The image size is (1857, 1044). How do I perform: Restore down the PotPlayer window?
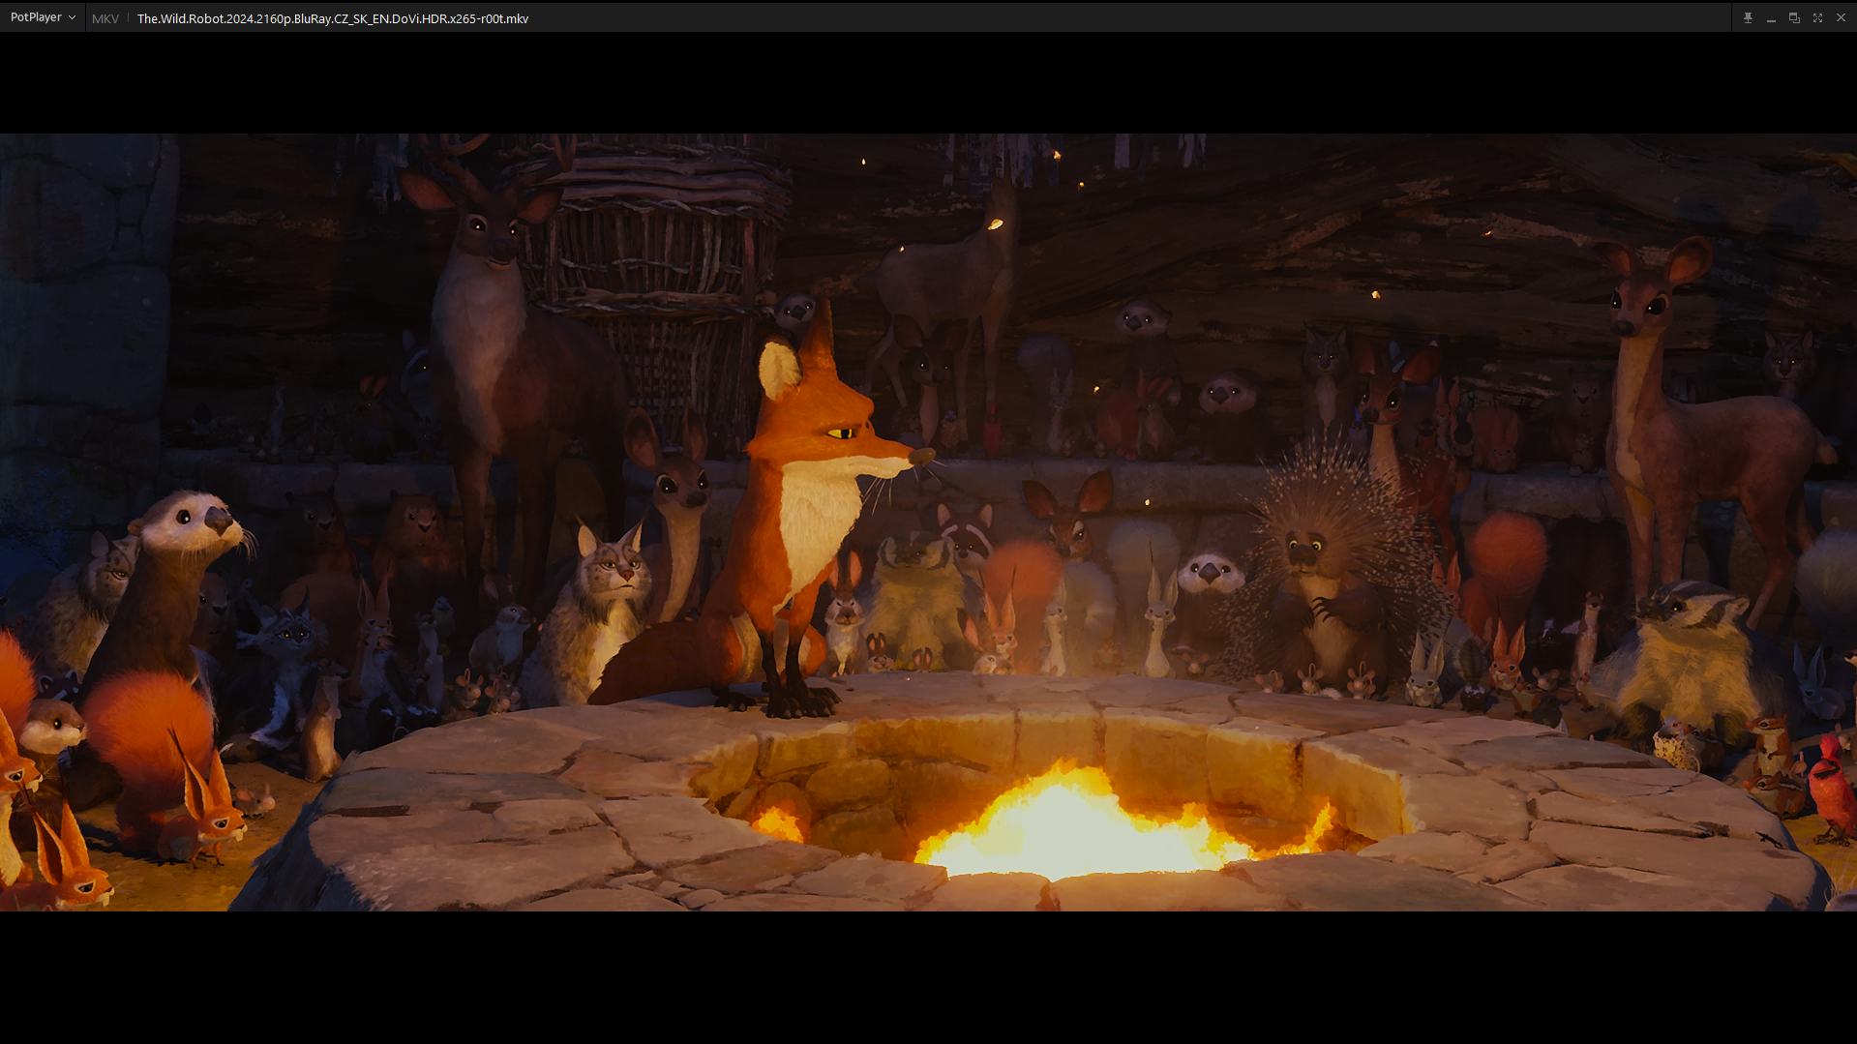pos(1794,18)
